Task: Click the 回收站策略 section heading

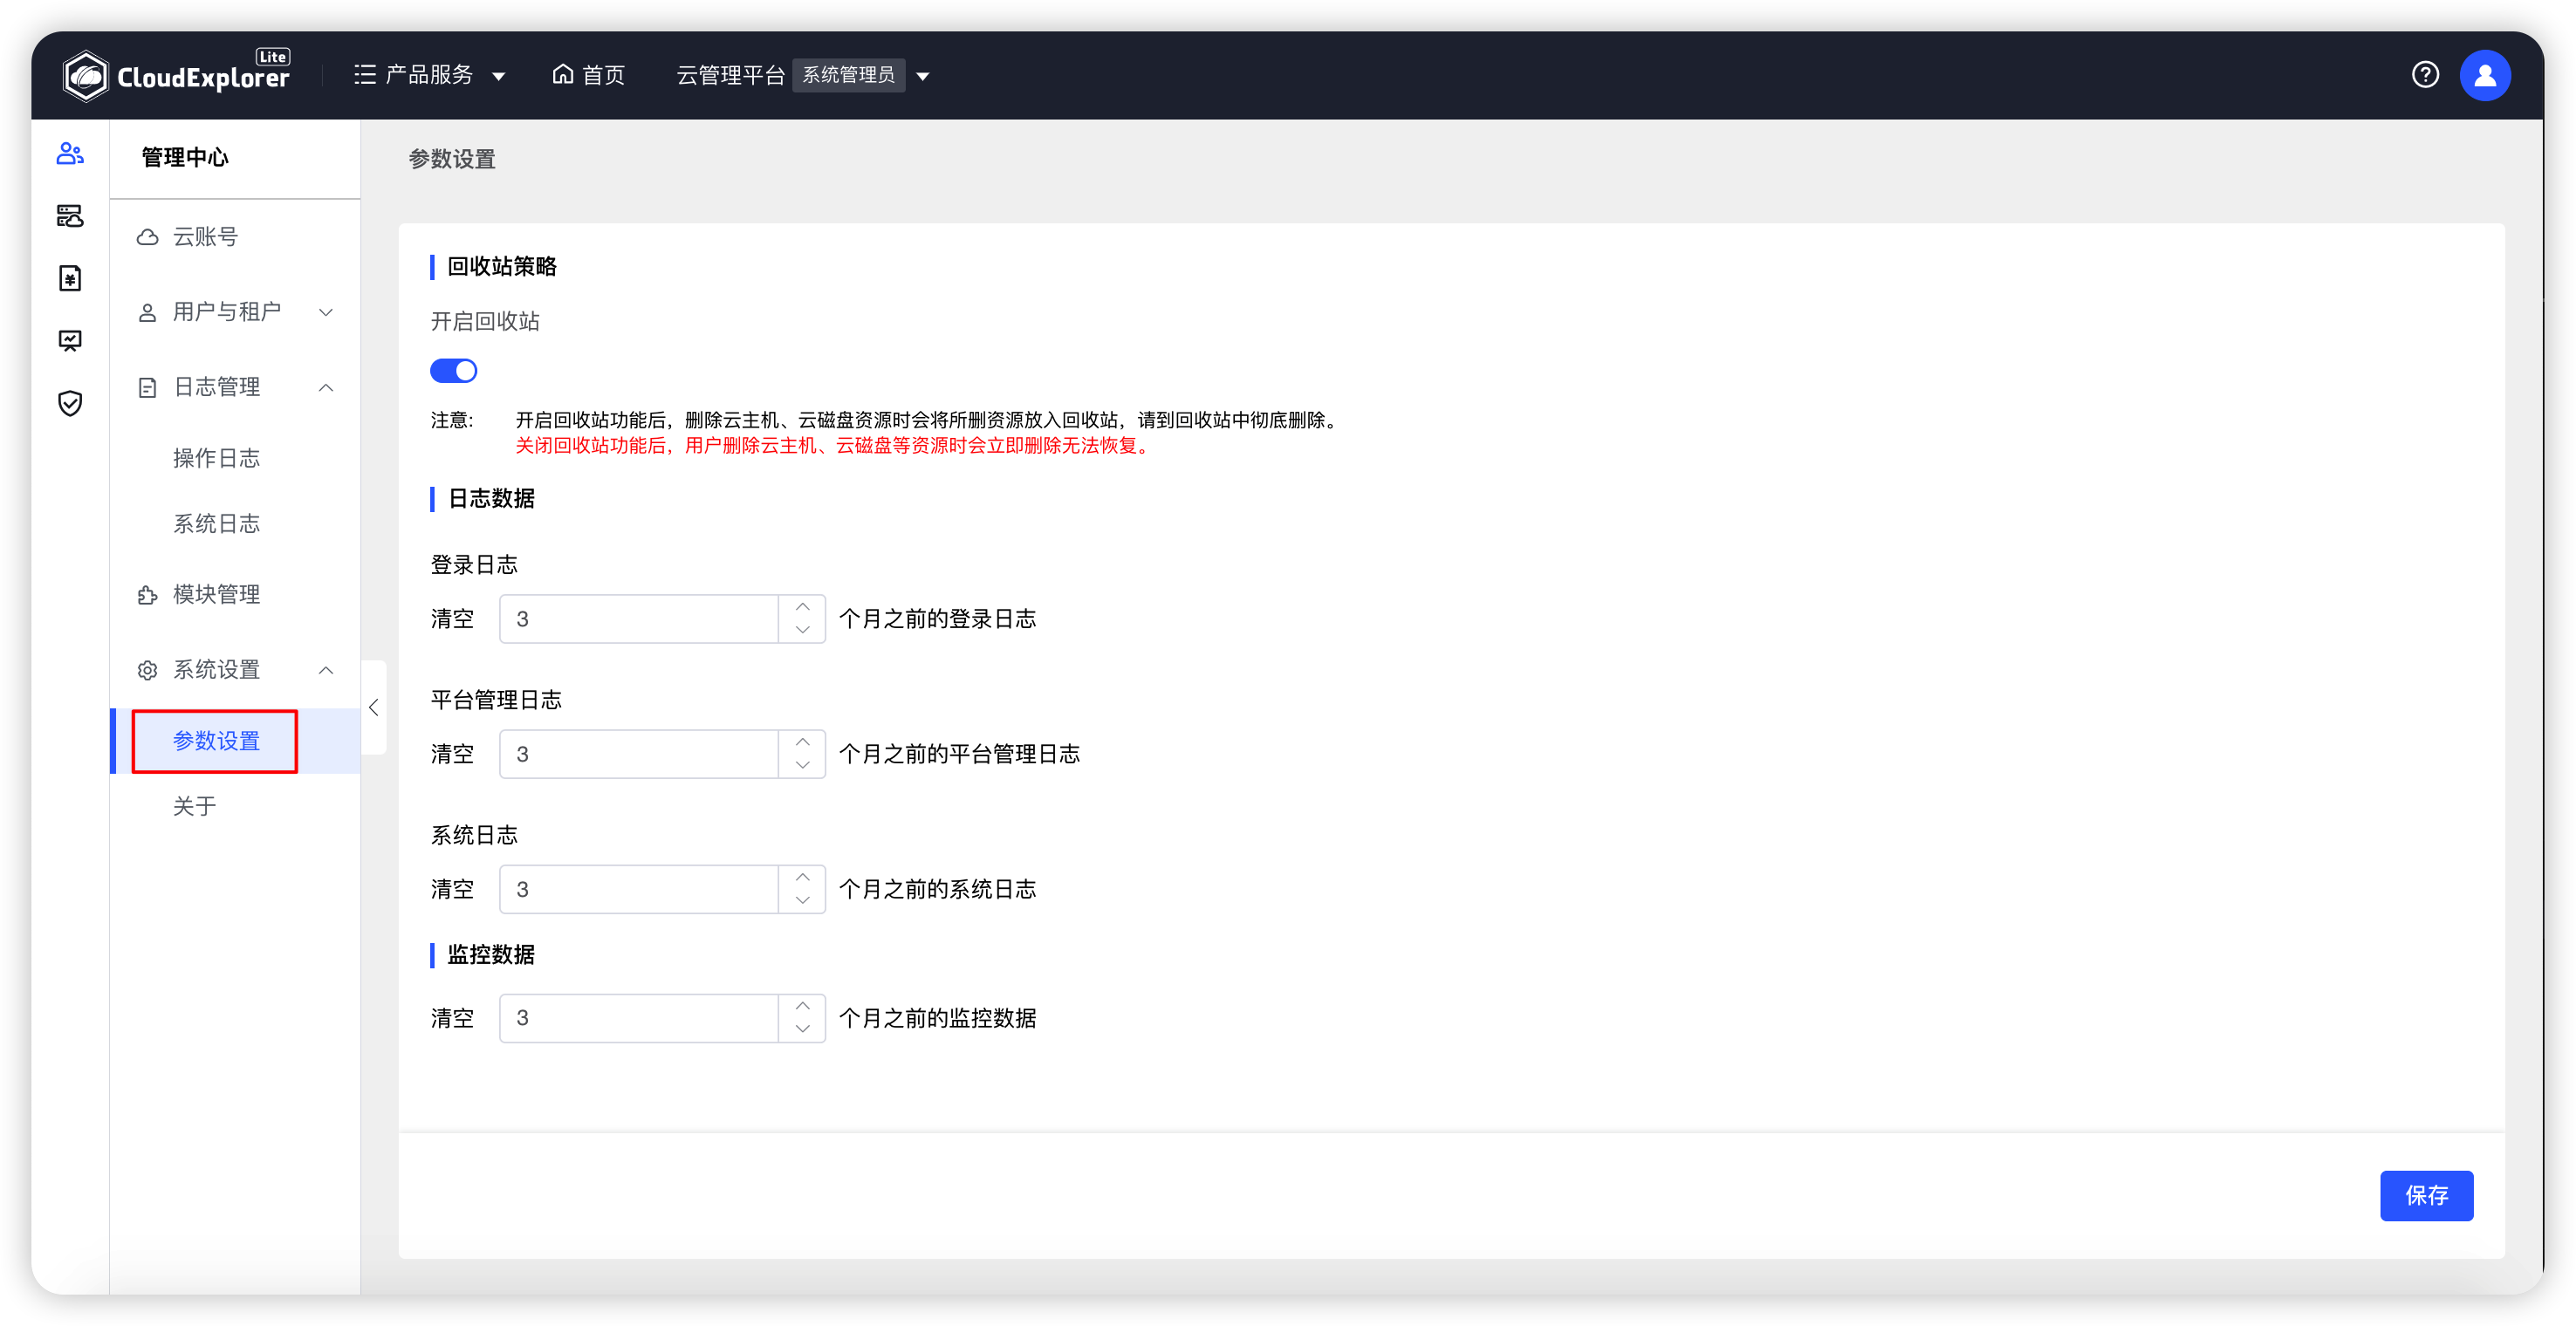Action: click(x=502, y=266)
